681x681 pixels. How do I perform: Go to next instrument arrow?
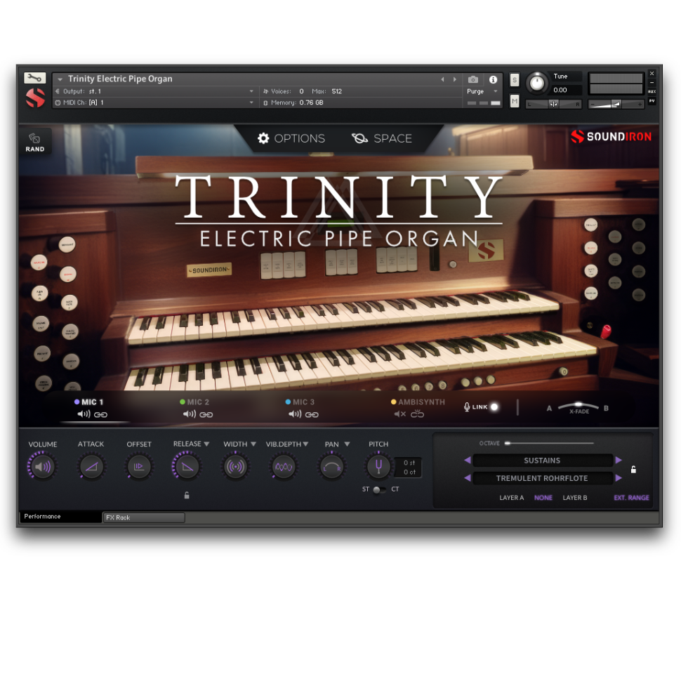(455, 79)
